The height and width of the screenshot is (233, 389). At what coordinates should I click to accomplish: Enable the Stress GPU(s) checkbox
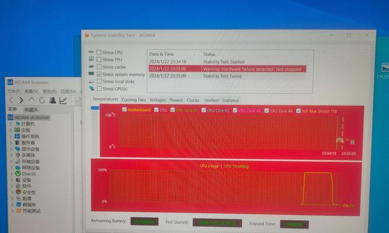pos(99,89)
